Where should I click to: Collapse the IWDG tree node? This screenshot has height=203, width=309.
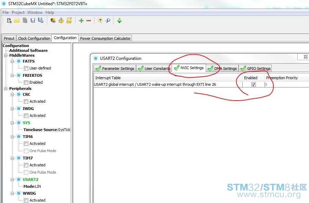coord(12,109)
